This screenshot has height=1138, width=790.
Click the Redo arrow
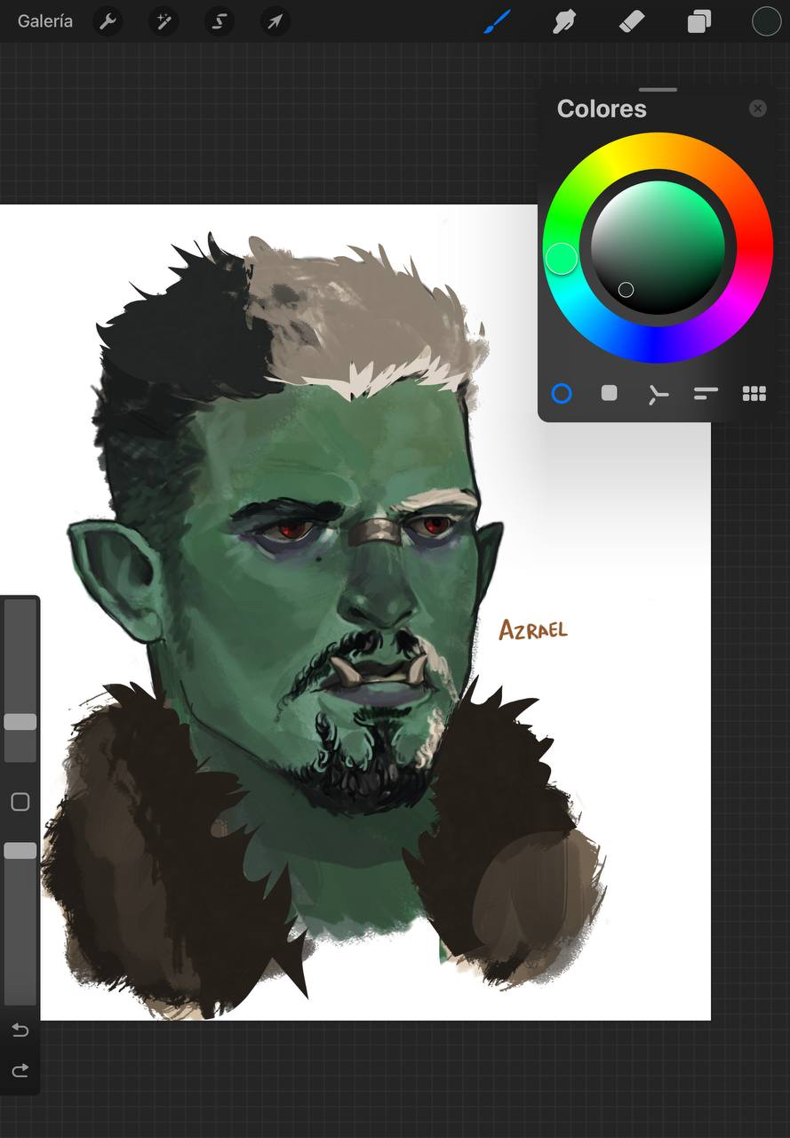point(20,1070)
